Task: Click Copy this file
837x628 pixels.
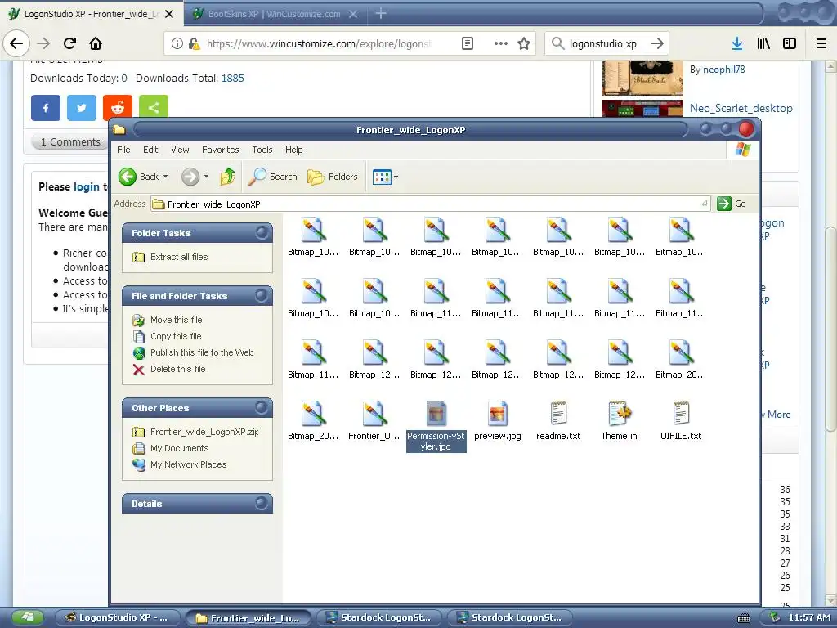Action: tap(176, 336)
